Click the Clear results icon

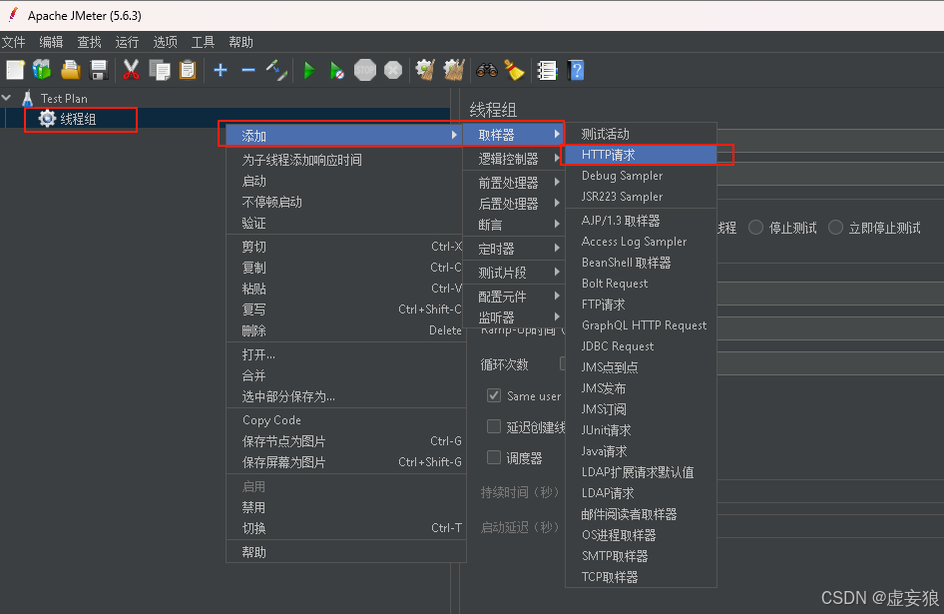pos(426,70)
